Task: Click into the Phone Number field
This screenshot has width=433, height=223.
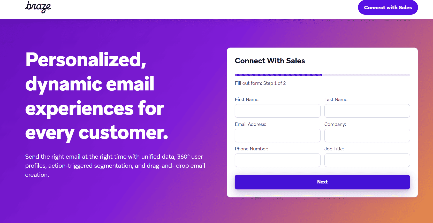Action: point(277,160)
